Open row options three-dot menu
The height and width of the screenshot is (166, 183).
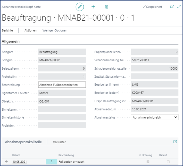point(52,162)
